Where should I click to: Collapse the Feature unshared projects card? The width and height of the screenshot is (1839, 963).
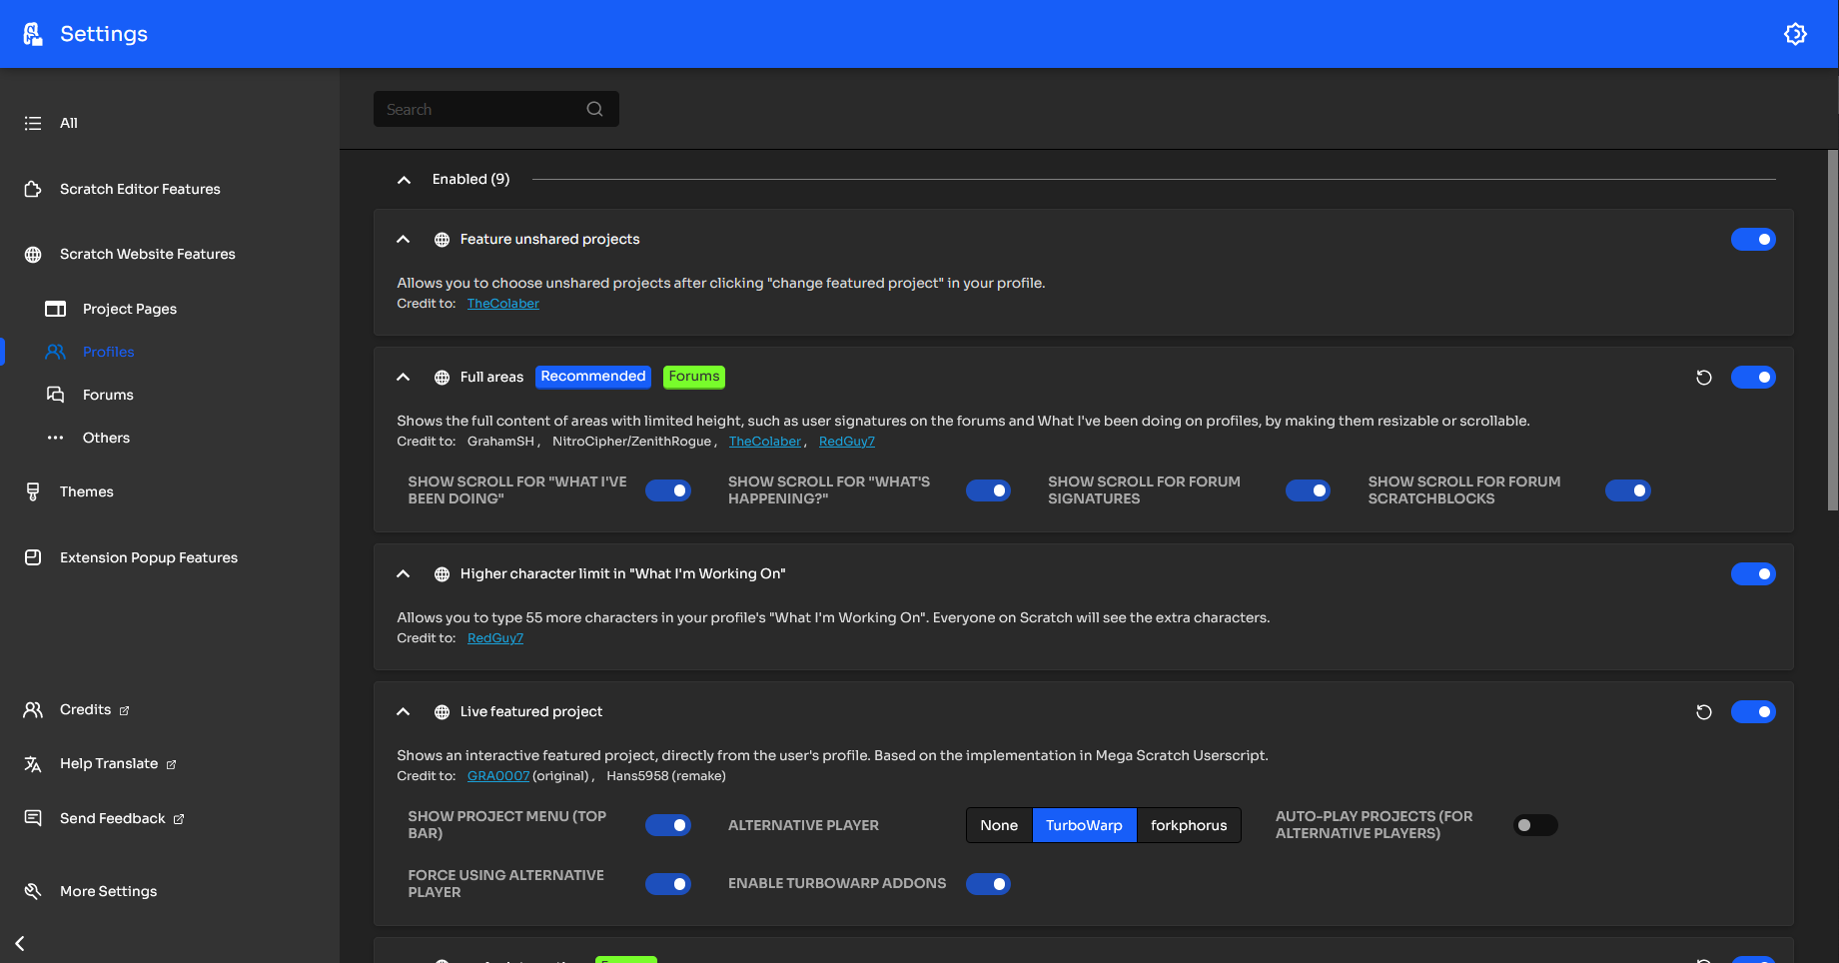[403, 240]
